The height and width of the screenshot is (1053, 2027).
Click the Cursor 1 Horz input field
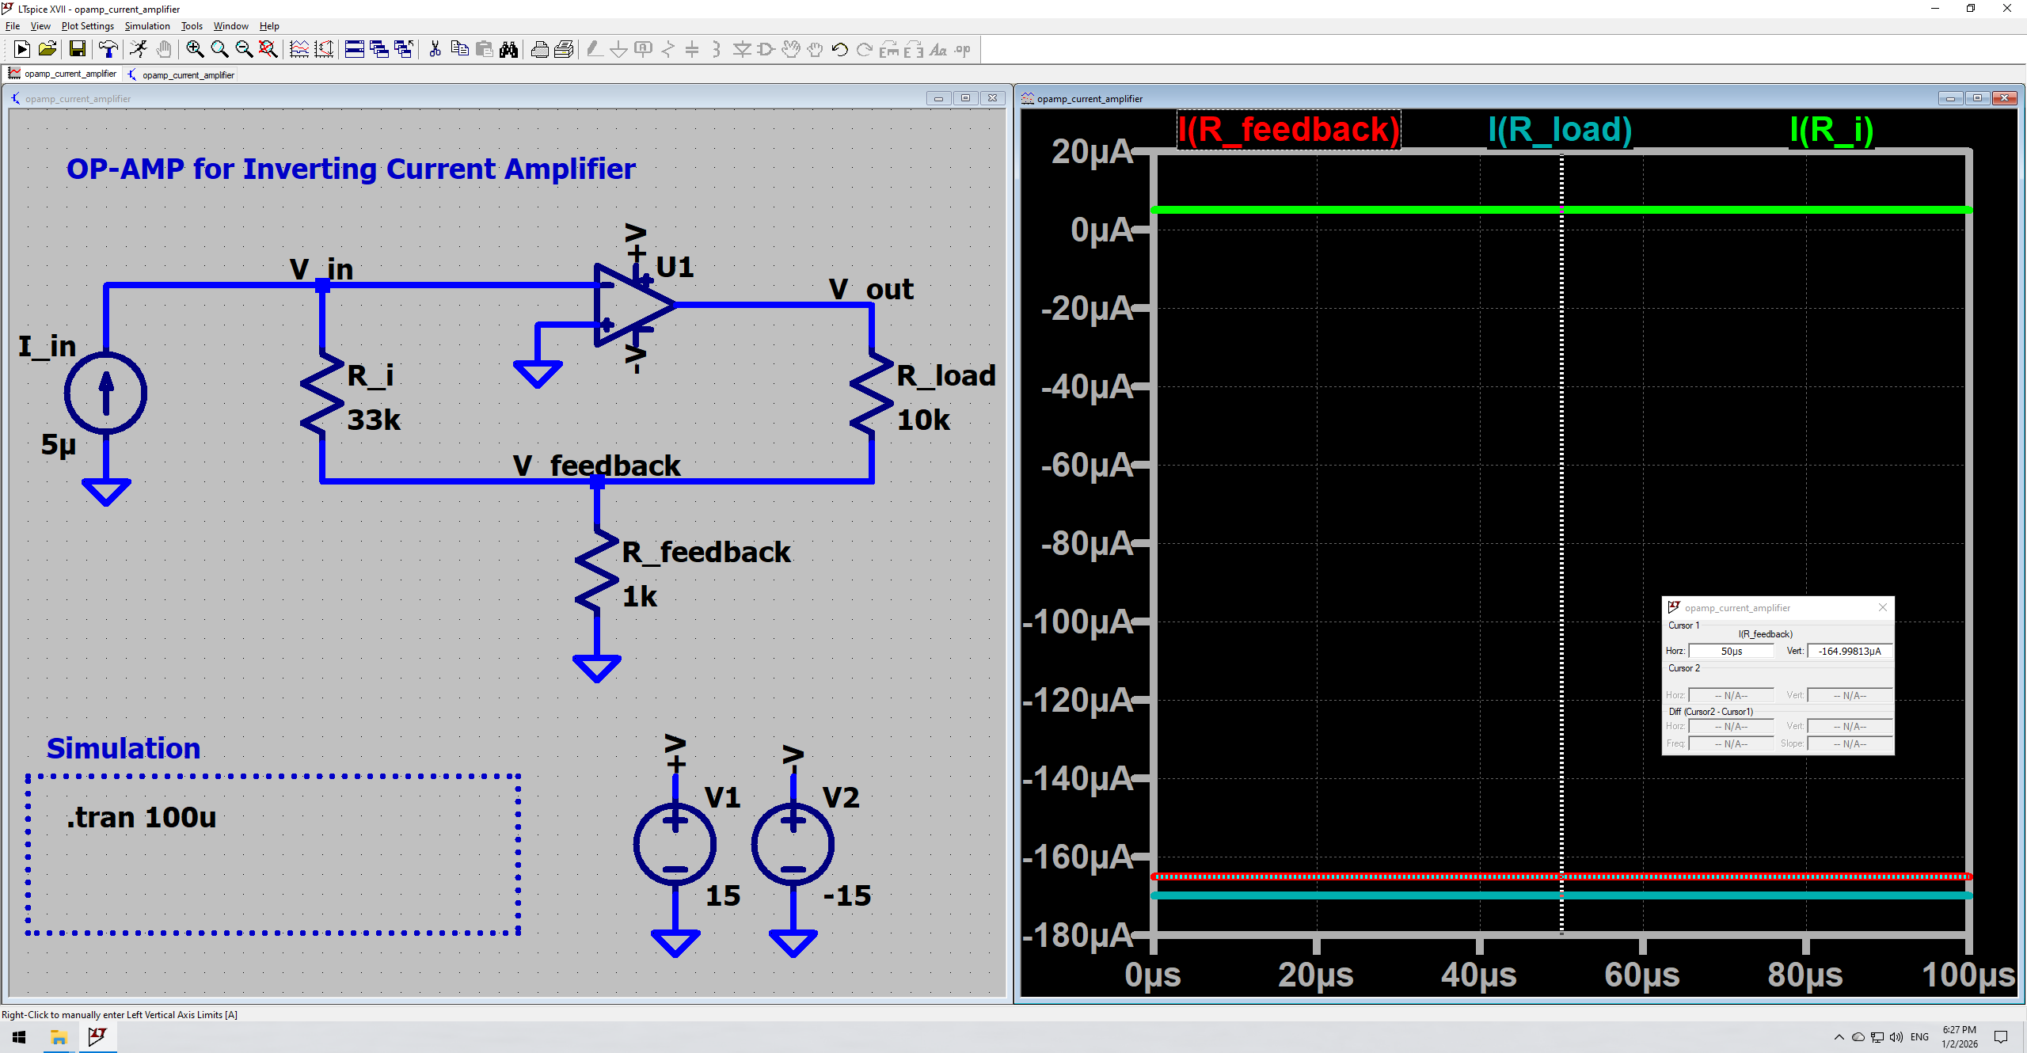click(1731, 651)
